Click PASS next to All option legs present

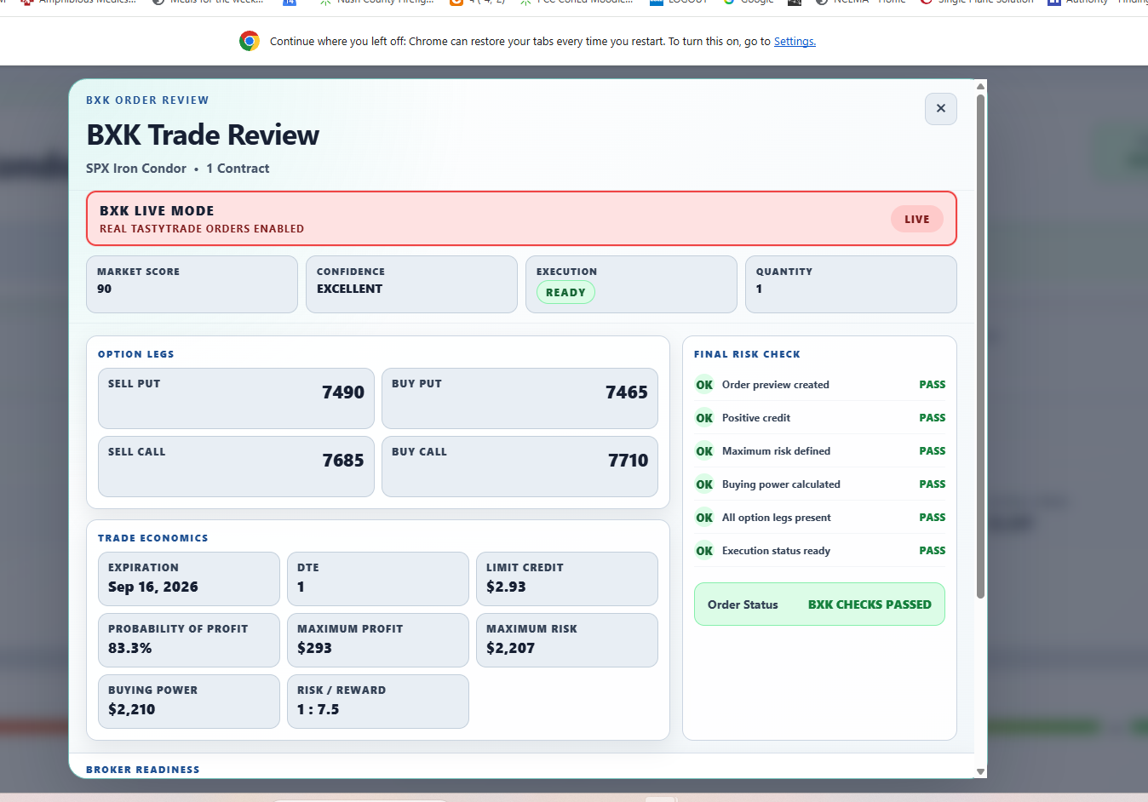pyautogui.click(x=932, y=518)
